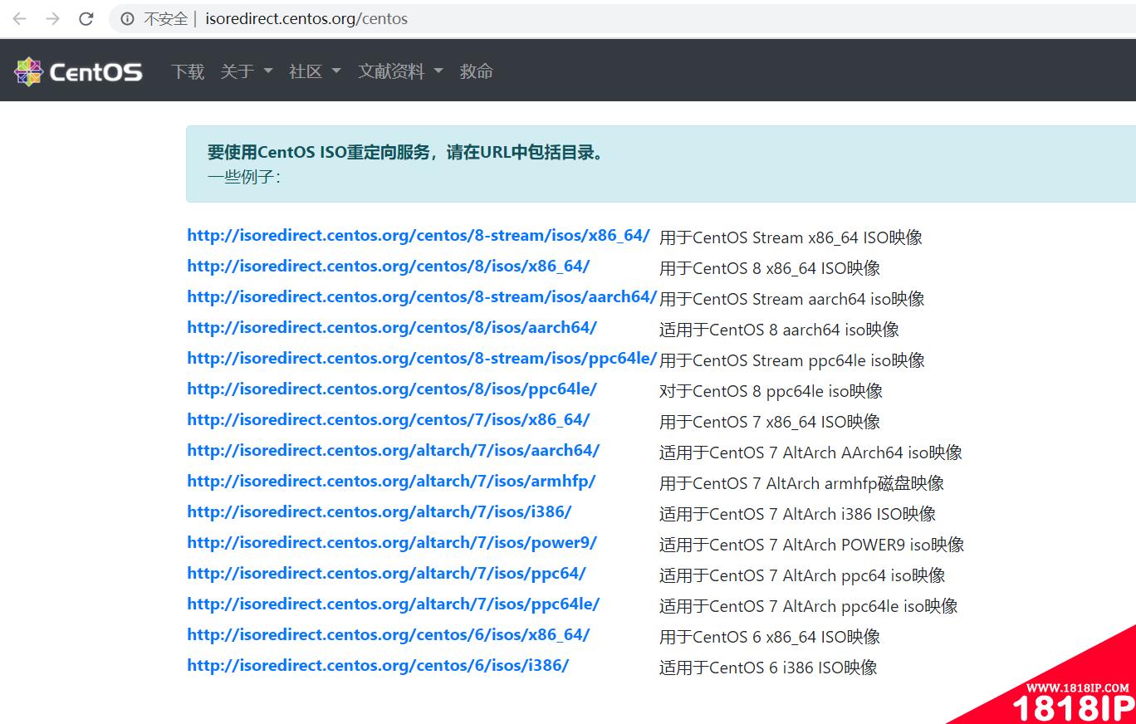Click the text 对于CentOS 8 ppc64le iso映像
This screenshot has height=724, width=1136.
pyautogui.click(x=771, y=391)
